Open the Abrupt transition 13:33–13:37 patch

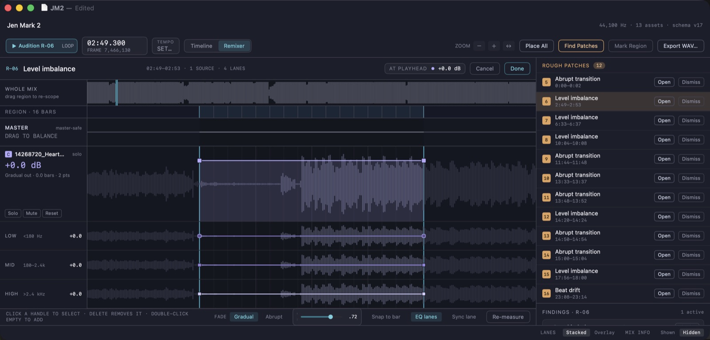(x=664, y=178)
